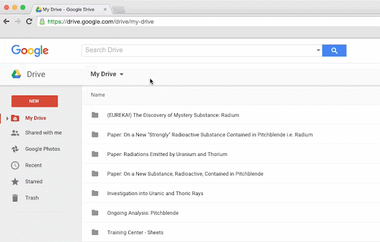Click the Starred star icon
The width and height of the screenshot is (380, 242).
15,181
